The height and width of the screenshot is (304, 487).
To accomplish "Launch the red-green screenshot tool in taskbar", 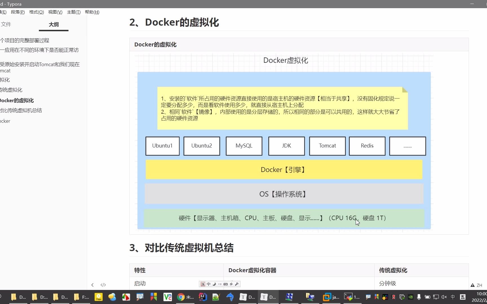I will [126, 297].
